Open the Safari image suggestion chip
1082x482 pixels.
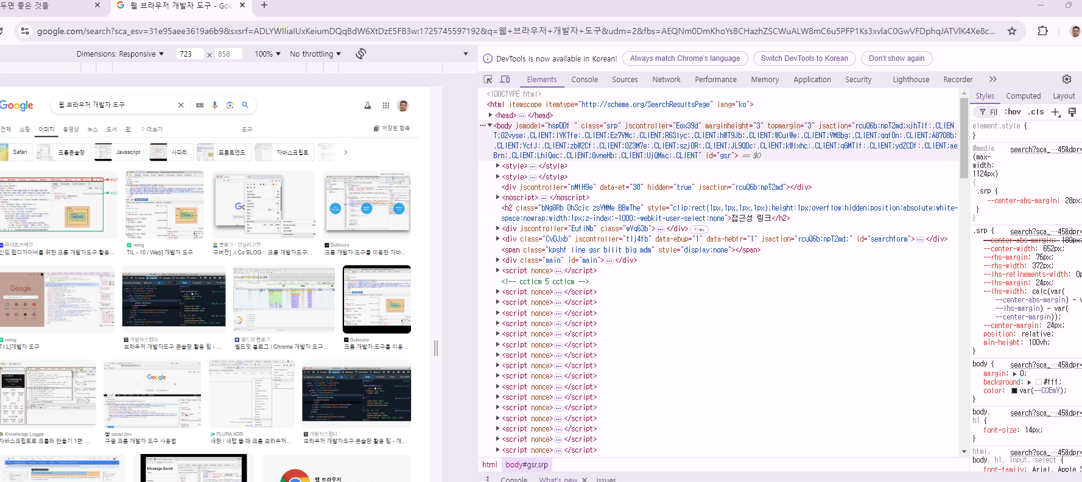pos(16,152)
